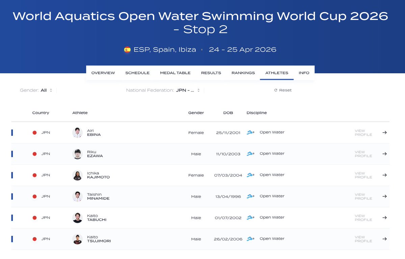This screenshot has width=405, height=259.
Task: Click Kaito Tsujimori's avatar photo
Action: pyautogui.click(x=77, y=239)
